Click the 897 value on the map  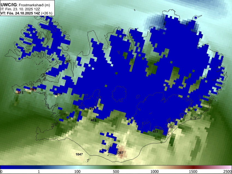coord(92,109)
